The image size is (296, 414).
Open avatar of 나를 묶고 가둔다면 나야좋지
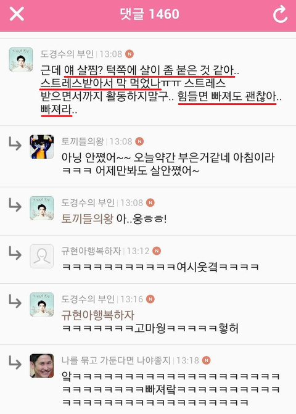point(42,366)
